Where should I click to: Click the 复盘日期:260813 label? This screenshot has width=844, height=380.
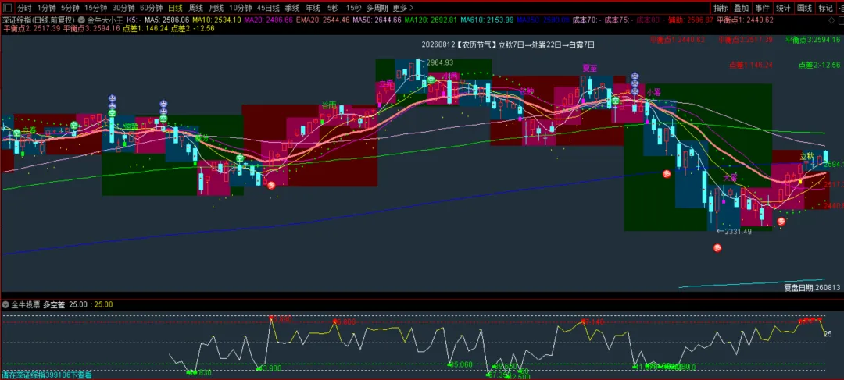[x=812, y=288]
